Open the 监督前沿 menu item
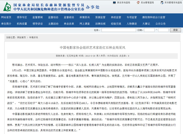The width and height of the screenshot is (183, 134). (69, 17)
